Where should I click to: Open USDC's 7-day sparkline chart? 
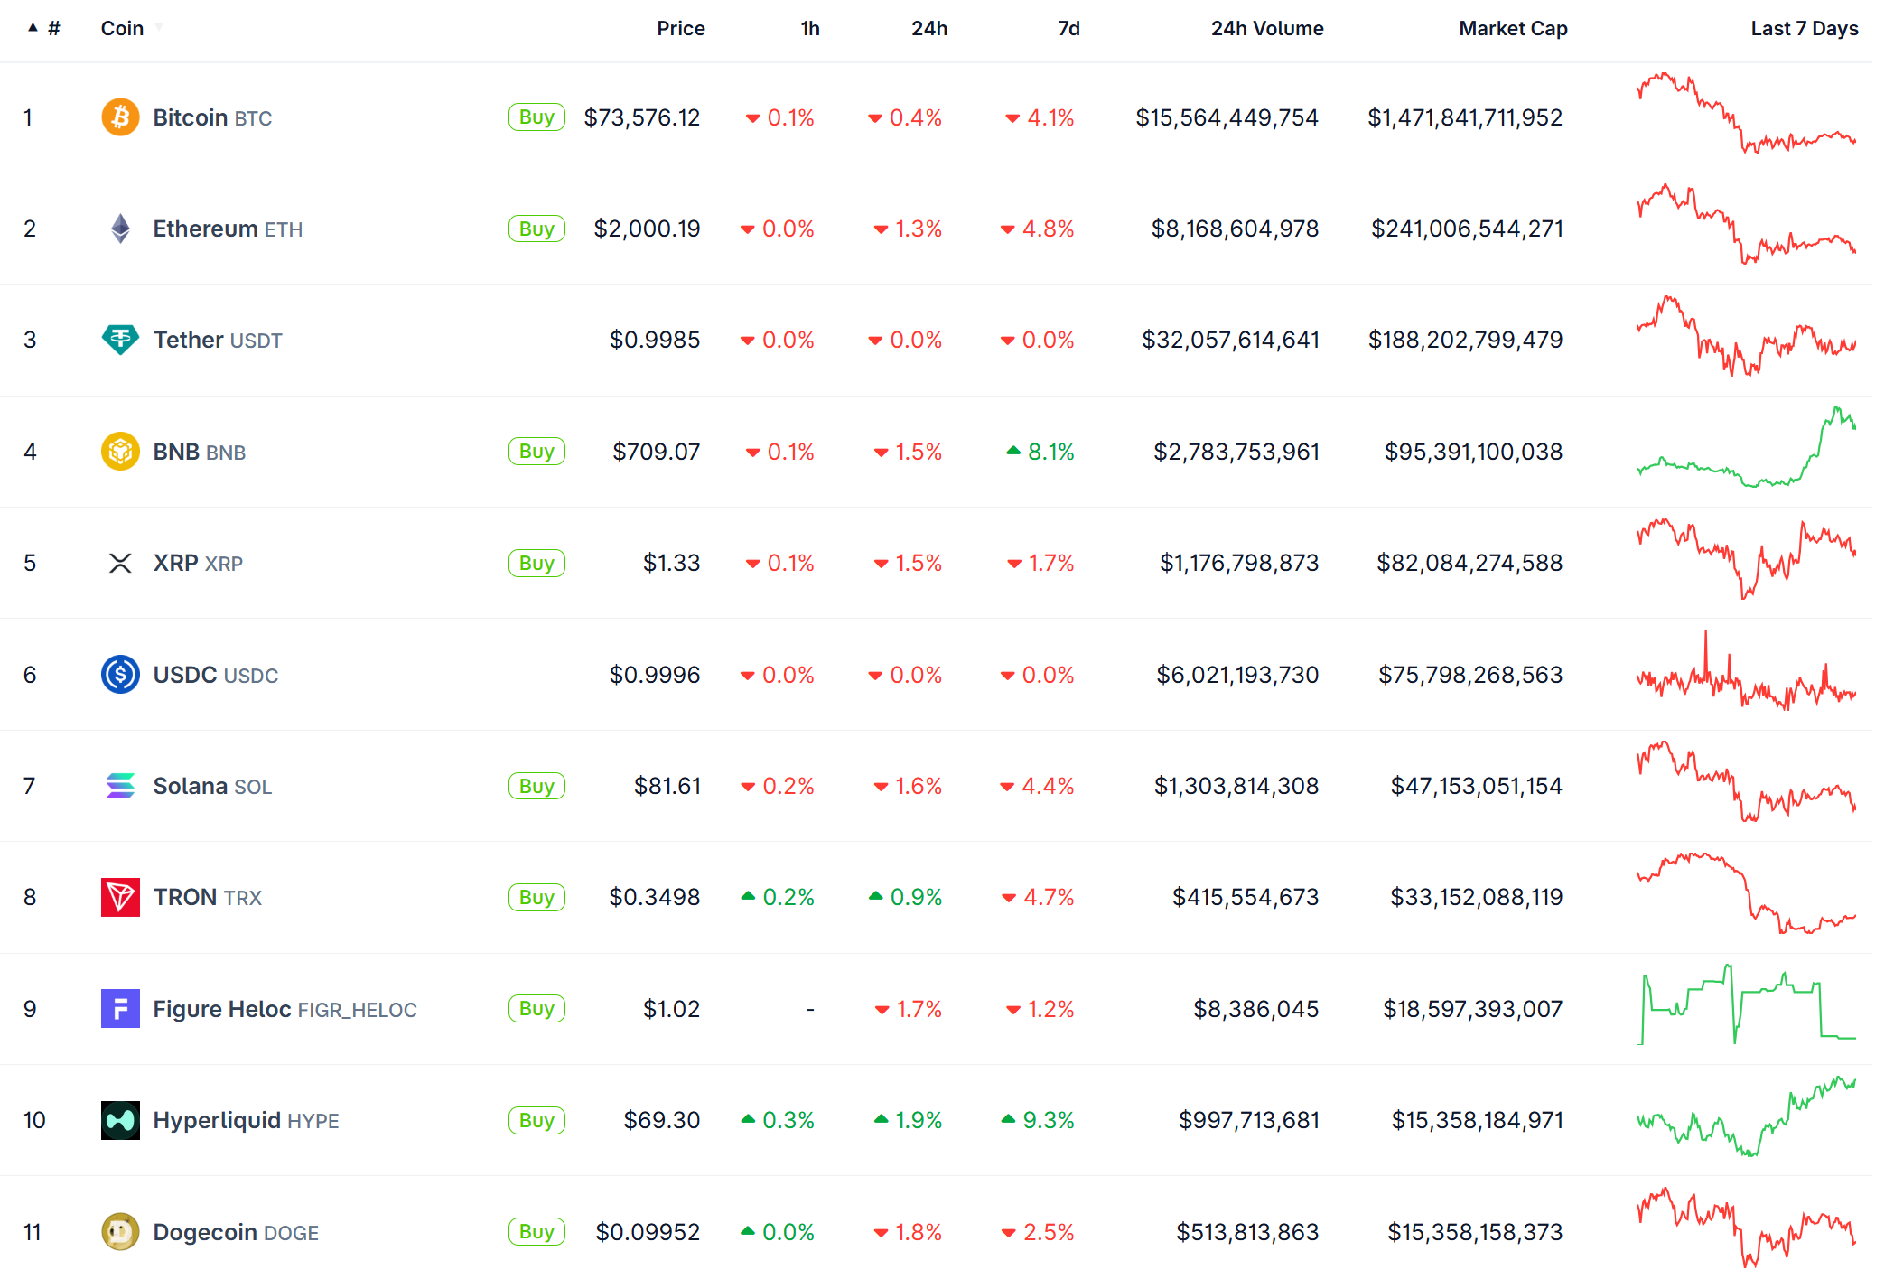coord(1747,670)
